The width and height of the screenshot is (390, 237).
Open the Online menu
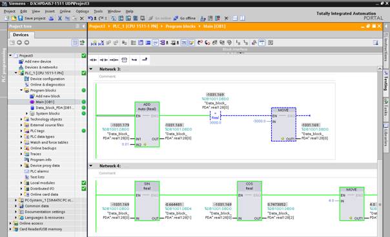pos(65,12)
